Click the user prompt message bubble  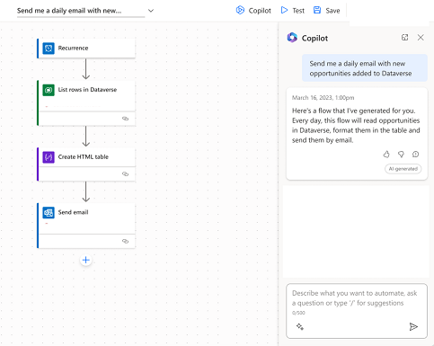point(365,68)
